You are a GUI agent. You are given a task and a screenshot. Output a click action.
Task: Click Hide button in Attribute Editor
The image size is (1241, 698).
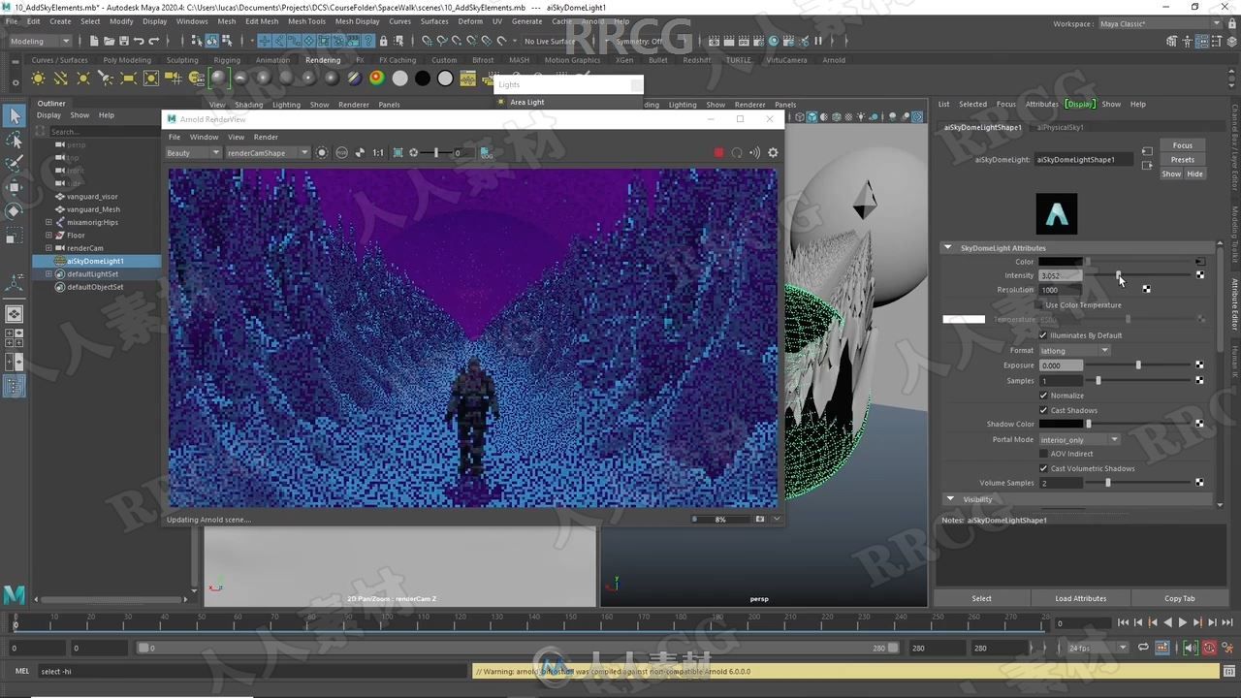pyautogui.click(x=1194, y=174)
